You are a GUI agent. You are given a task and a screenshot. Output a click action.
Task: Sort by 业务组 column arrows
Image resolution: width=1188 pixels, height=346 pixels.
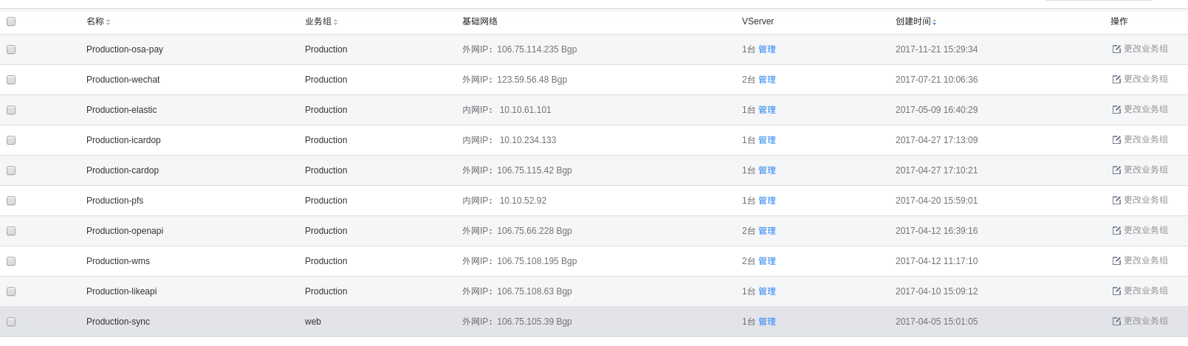coord(335,22)
